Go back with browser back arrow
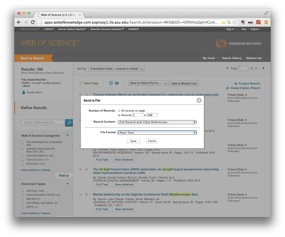The width and height of the screenshot is (285, 237). point(19,22)
